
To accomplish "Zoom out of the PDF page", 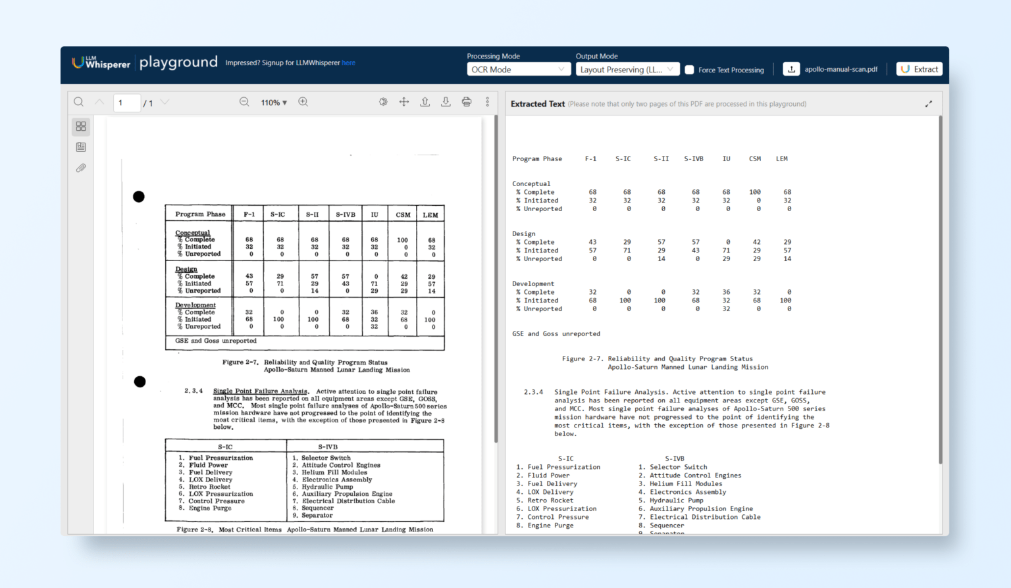I will [x=244, y=102].
